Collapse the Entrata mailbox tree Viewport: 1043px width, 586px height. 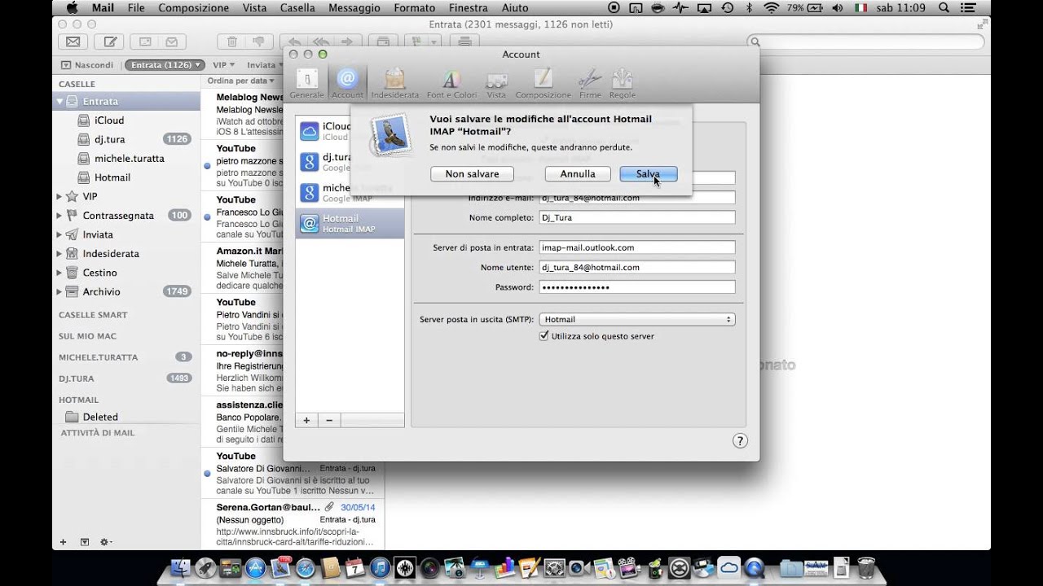point(59,102)
